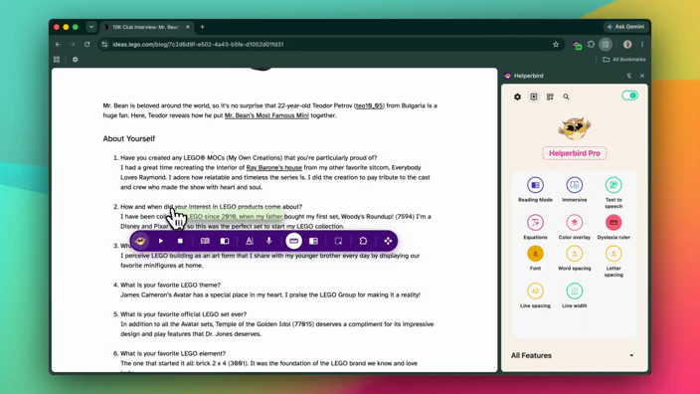Toggle the browser side panel button
The image size is (700, 394).
606,44
